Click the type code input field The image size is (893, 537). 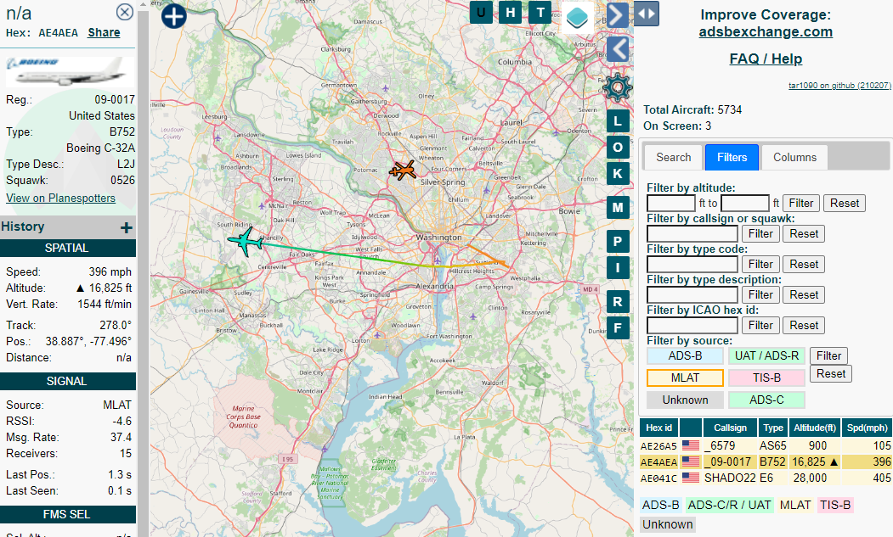[692, 265]
